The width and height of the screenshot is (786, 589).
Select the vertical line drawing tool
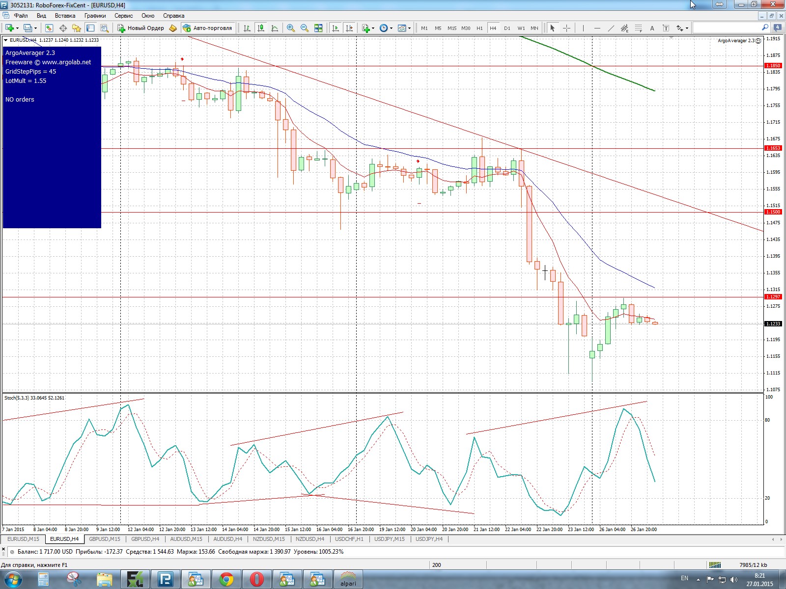(583, 28)
